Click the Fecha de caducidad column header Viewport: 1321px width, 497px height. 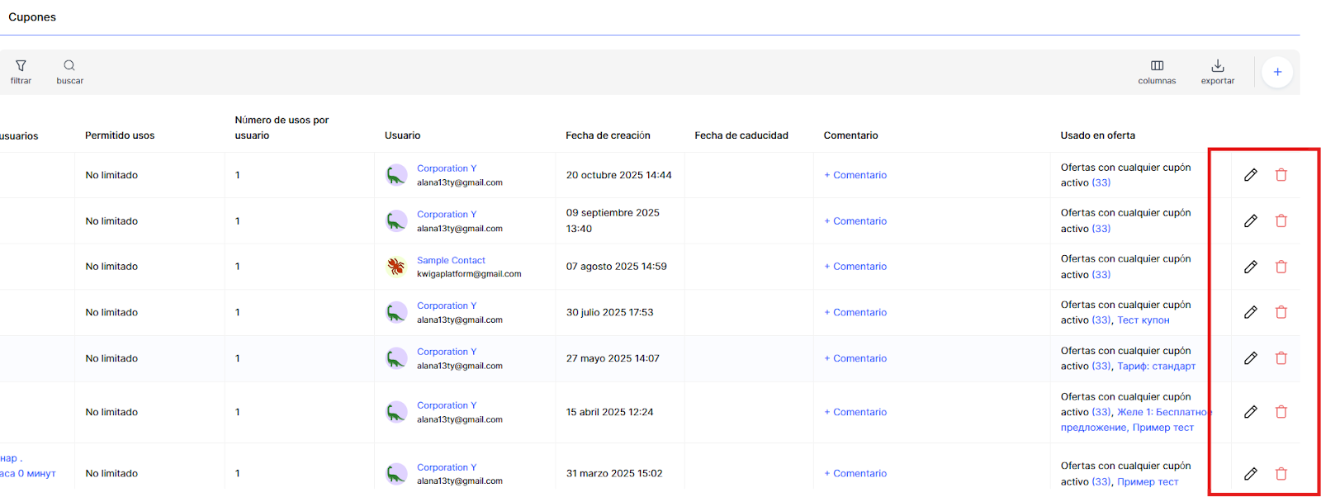pyautogui.click(x=741, y=135)
